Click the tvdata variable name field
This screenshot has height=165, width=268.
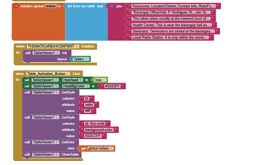tap(50, 6)
